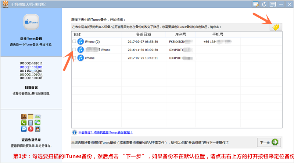
Task: Sort by 序列号 column header
Action: tap(180, 34)
